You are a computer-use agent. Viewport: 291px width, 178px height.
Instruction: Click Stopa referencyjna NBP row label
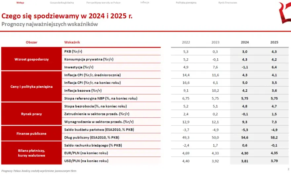101,98
